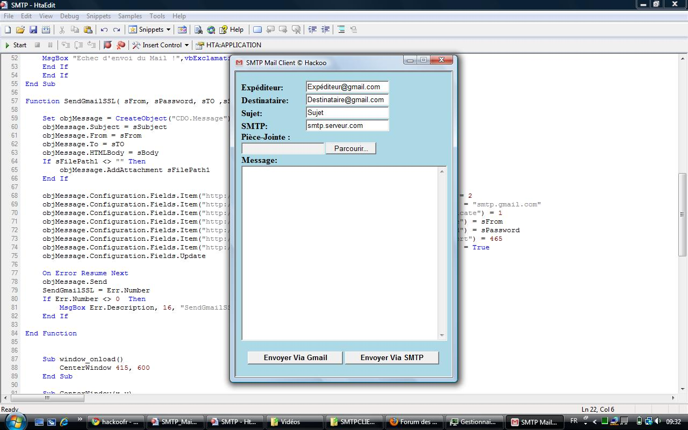
Task: Open a file with the folder icon
Action: (x=20, y=30)
